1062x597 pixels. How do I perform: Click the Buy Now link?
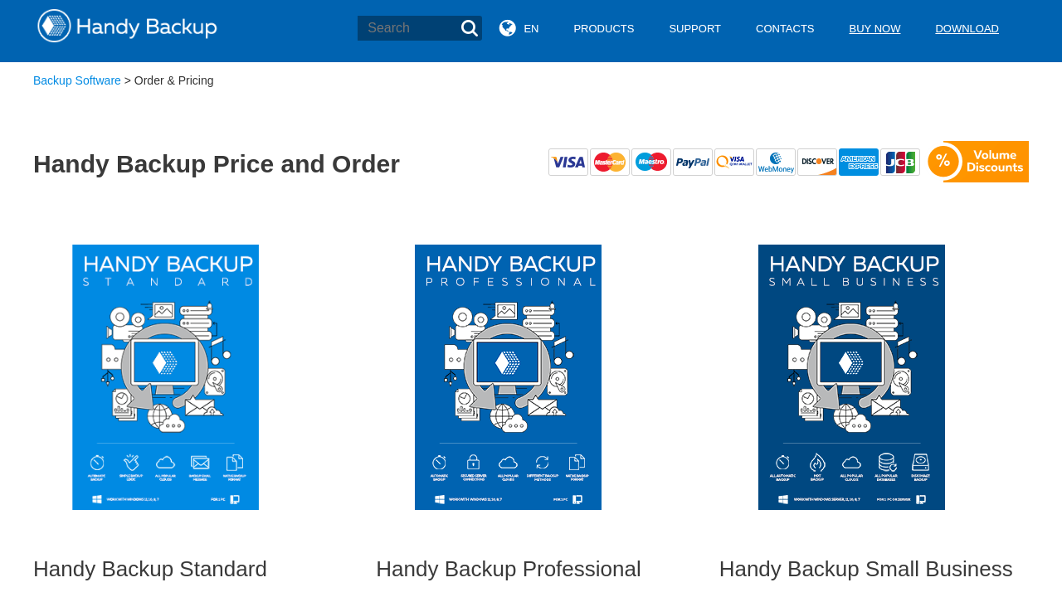[874, 29]
